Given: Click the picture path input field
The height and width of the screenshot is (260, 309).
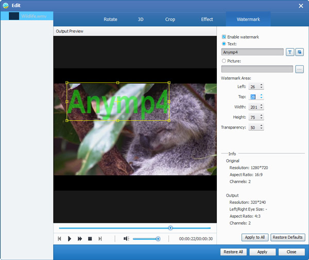Looking at the screenshot, I should (257, 69).
